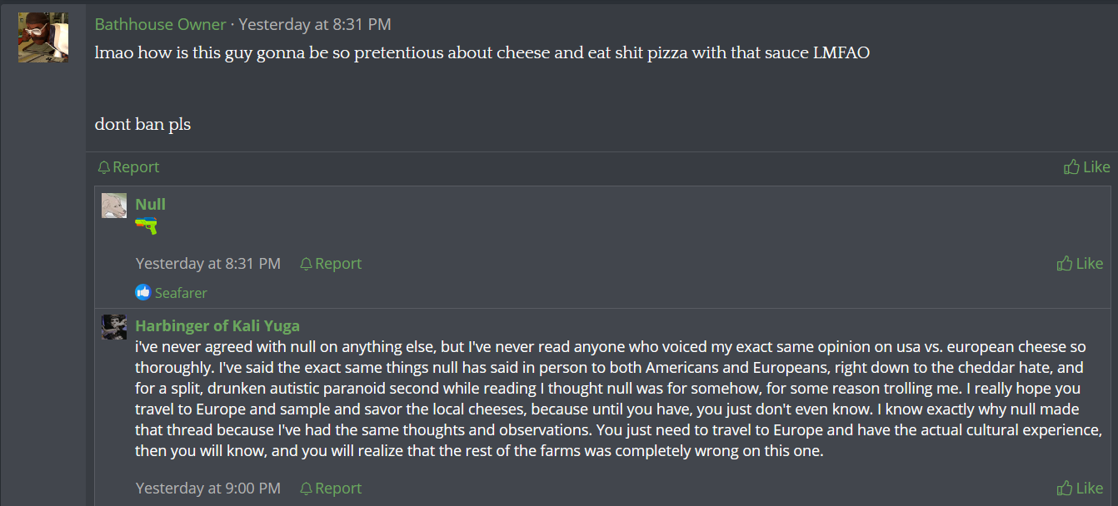Open Bathhouse Owner's profile name link

[x=160, y=25]
